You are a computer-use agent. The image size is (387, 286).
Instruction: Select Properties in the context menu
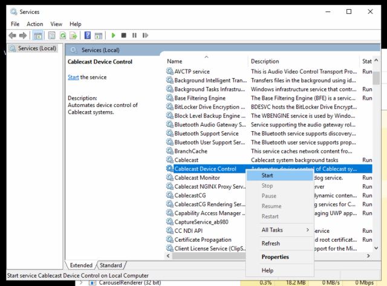[275, 257]
